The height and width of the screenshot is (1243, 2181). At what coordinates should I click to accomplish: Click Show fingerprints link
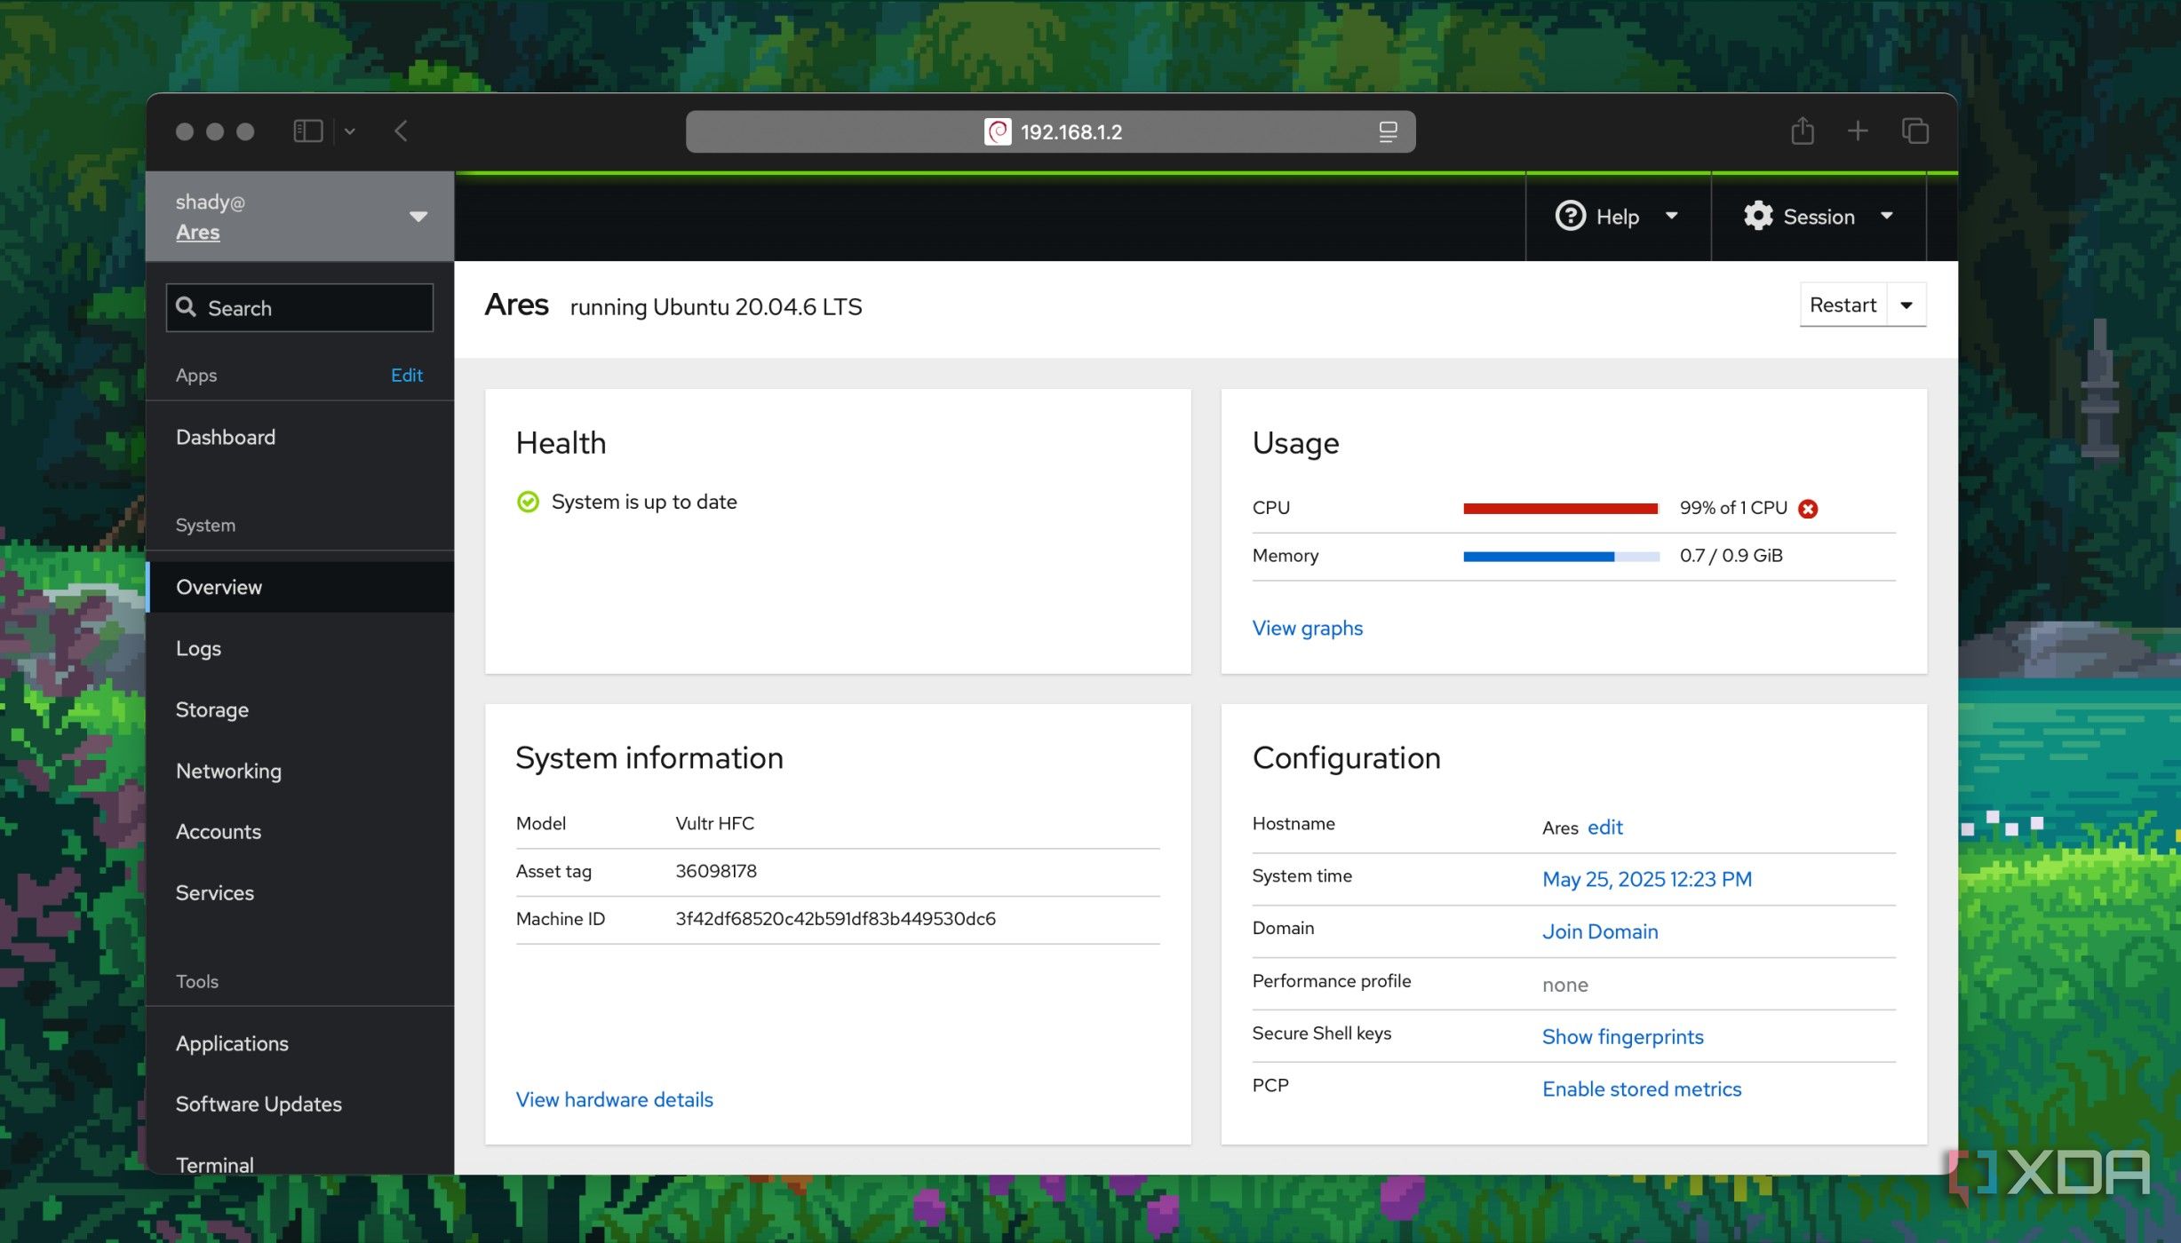pos(1622,1036)
